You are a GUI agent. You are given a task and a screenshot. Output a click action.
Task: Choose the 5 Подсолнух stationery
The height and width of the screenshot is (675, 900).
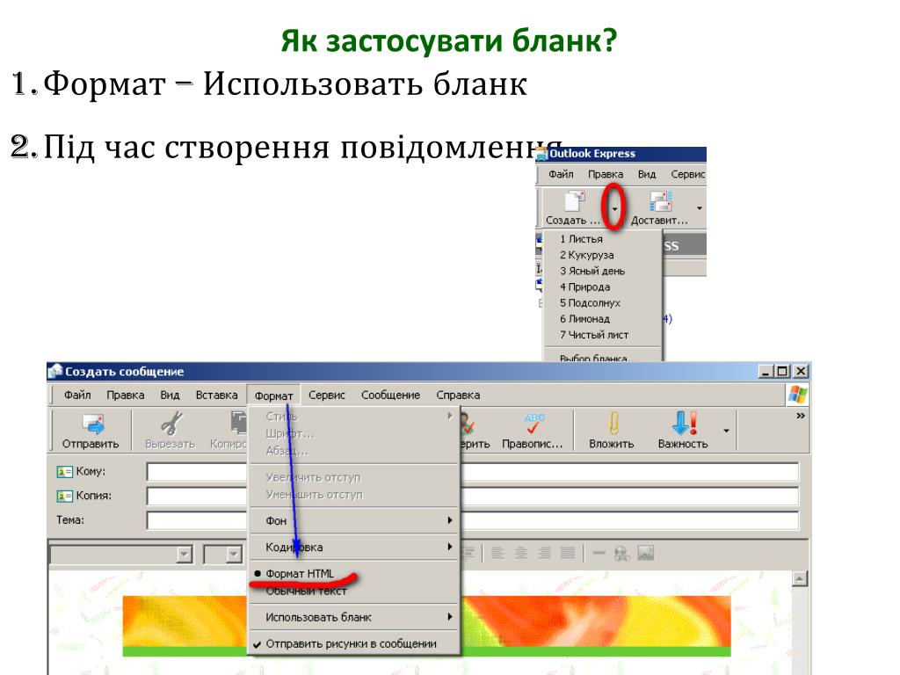click(x=590, y=303)
